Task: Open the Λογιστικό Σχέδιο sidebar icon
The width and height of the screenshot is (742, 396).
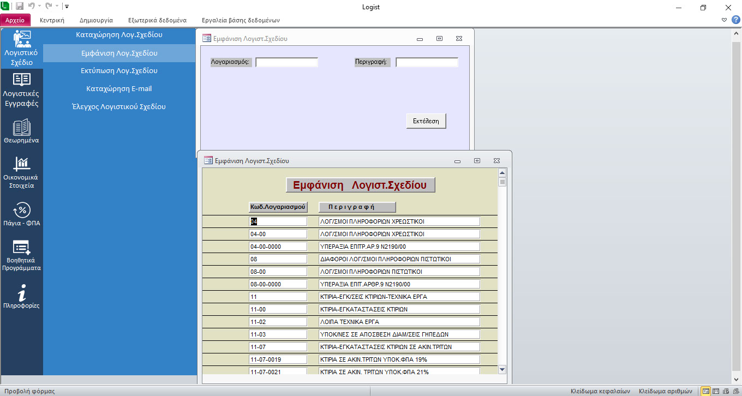Action: pyautogui.click(x=21, y=40)
